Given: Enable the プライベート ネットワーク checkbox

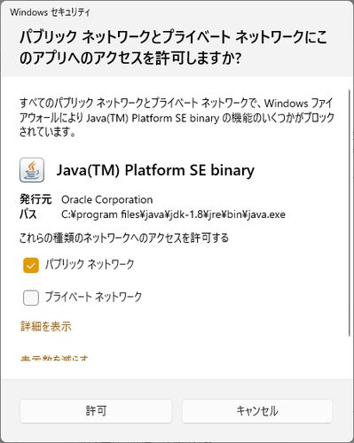Looking at the screenshot, I should [31, 298].
